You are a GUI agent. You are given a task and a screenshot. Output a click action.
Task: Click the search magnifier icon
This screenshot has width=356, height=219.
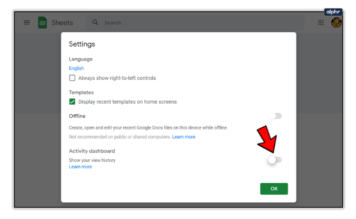[96, 22]
